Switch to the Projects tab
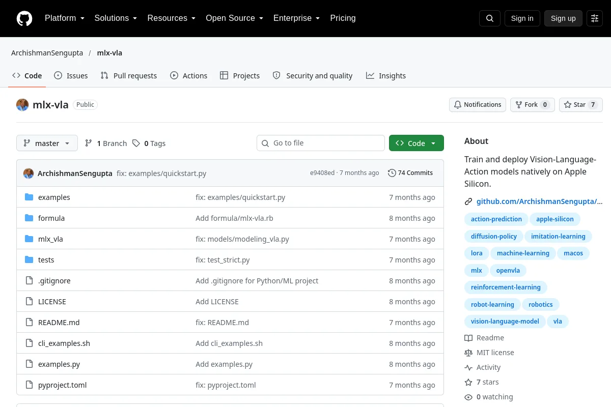The image size is (611, 407). [x=240, y=76]
